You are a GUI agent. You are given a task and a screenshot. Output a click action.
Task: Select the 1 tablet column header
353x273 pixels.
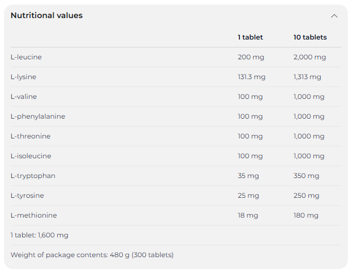(x=250, y=37)
